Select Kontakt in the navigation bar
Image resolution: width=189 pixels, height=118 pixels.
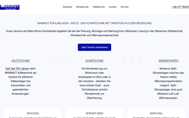point(113,7)
